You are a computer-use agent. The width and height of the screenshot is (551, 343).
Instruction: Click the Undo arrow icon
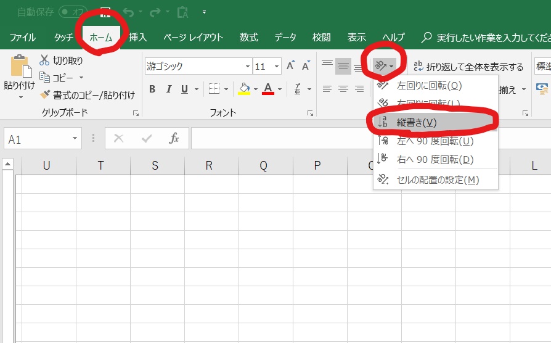pyautogui.click(x=128, y=13)
